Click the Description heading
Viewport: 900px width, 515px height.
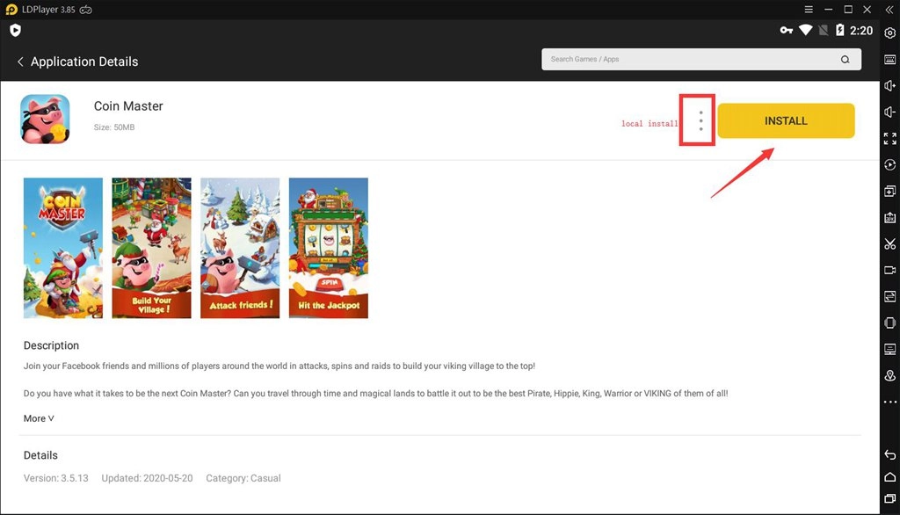51,345
